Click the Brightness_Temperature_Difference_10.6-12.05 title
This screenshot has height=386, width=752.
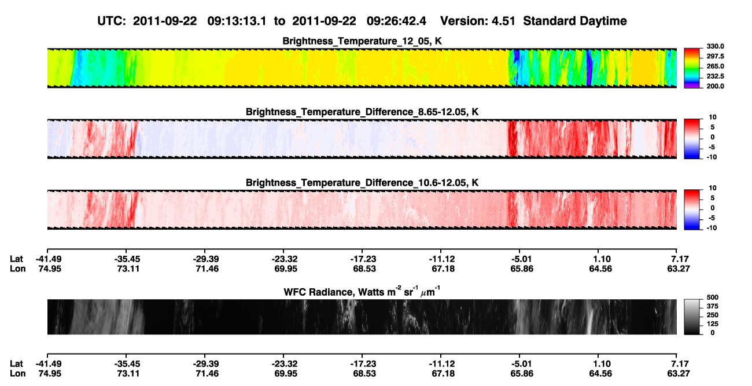tap(362, 183)
